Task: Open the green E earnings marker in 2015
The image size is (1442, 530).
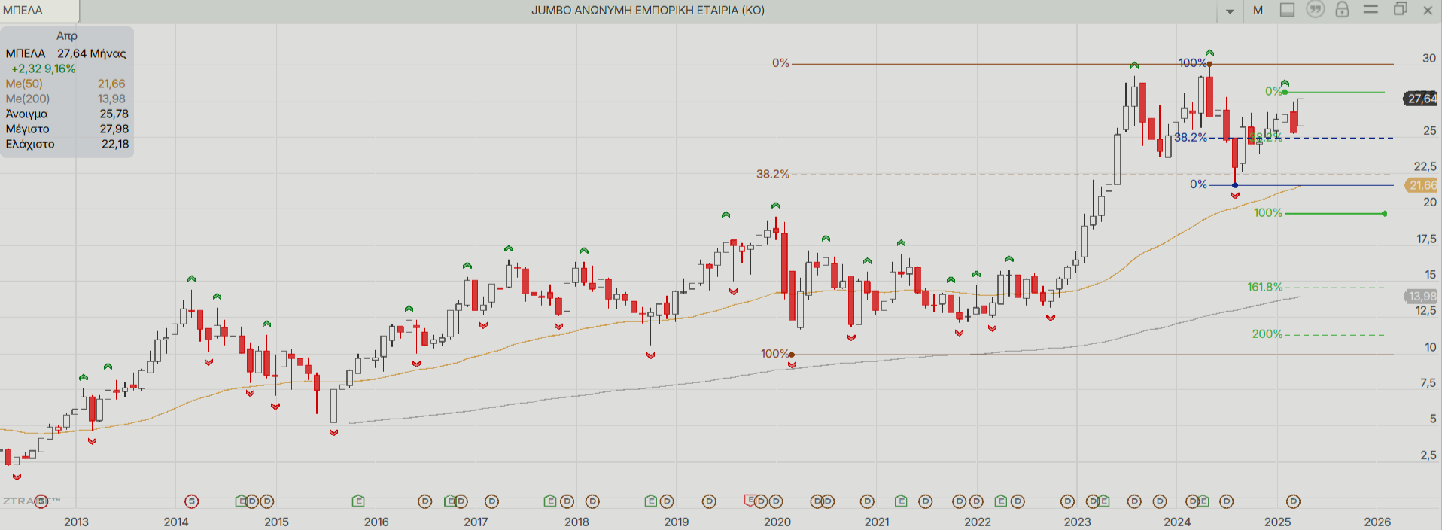Action: point(358,501)
